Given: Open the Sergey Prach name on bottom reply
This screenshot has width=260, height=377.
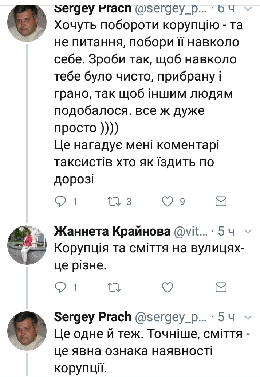Looking at the screenshot, I should (92, 317).
